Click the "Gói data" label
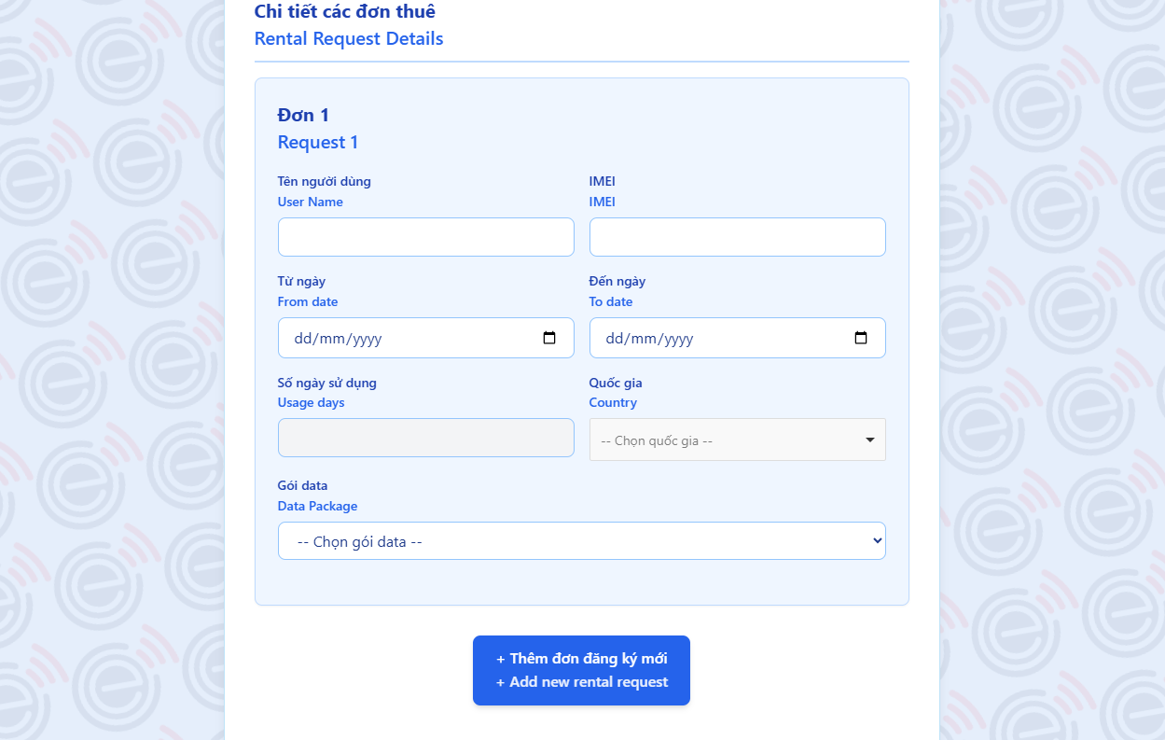This screenshot has width=1165, height=740. click(x=302, y=485)
